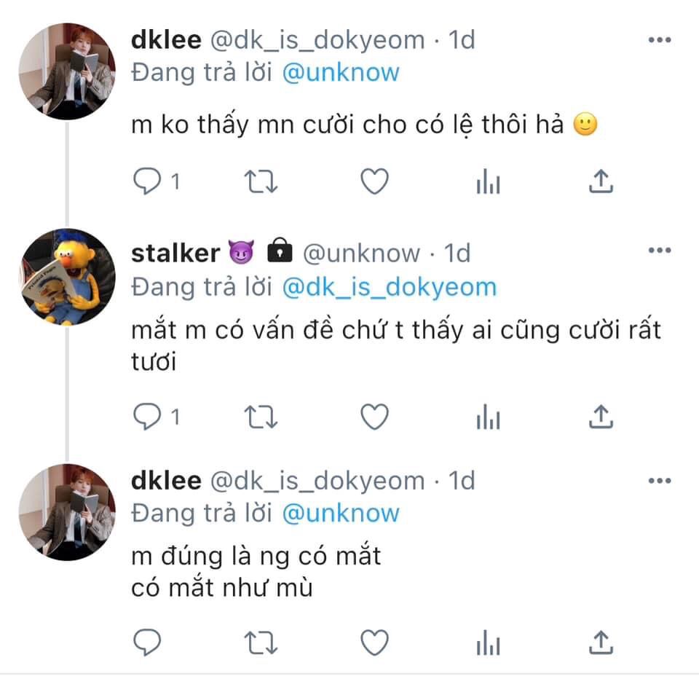
Task: View analytics of stalker's reply
Action: tap(488, 417)
